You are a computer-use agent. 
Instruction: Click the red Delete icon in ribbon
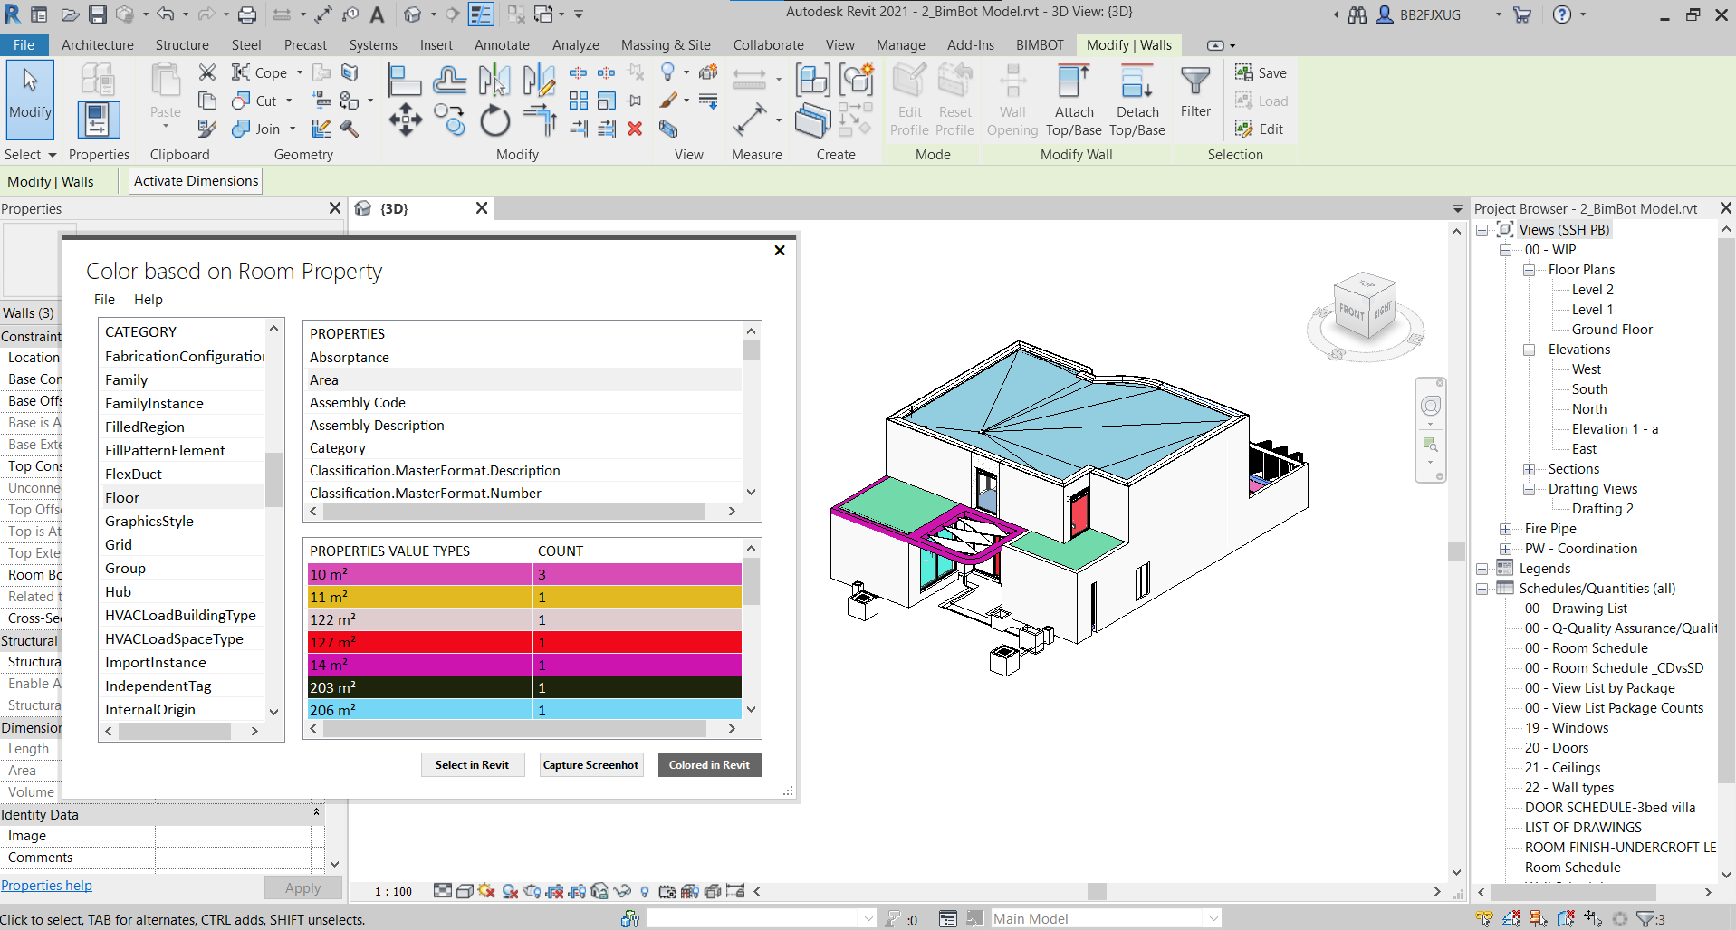tap(635, 129)
